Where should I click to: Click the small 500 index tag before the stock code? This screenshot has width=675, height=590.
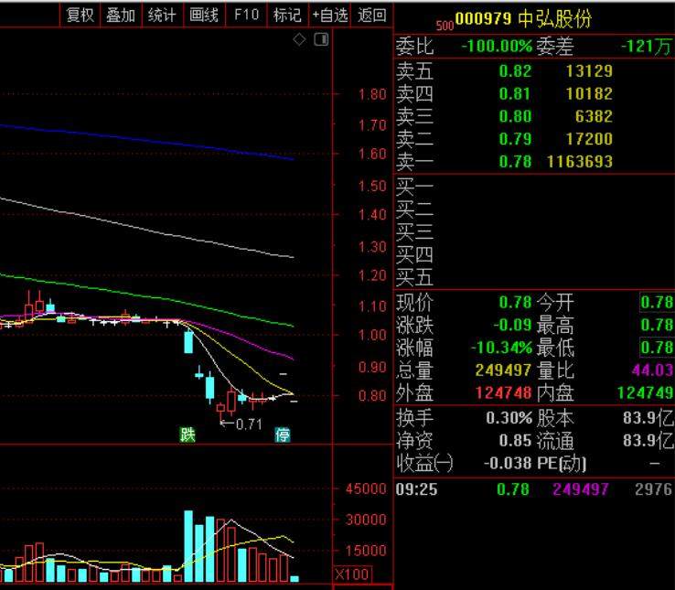[x=445, y=26]
